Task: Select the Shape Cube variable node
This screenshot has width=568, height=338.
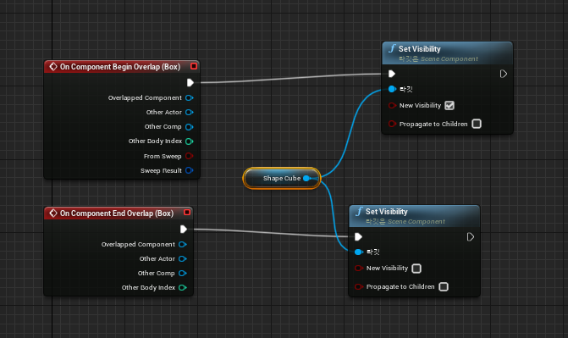Action: click(x=282, y=178)
